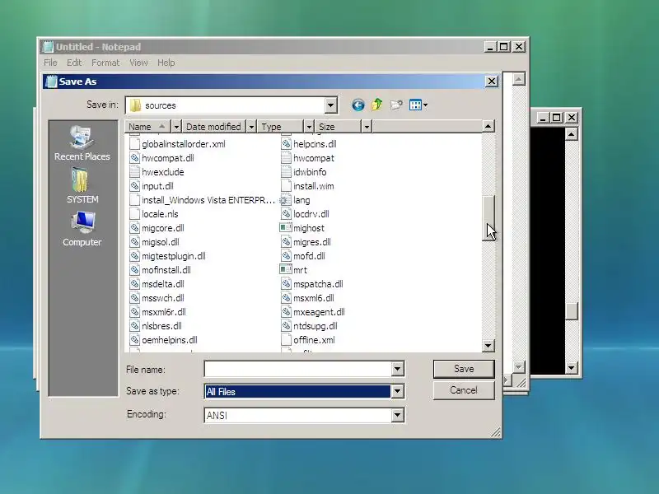
Task: Open the Views menu icon
Action: tap(418, 105)
